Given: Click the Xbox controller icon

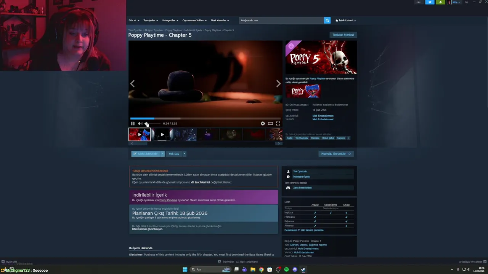Looking at the screenshot, I should click(288, 188).
